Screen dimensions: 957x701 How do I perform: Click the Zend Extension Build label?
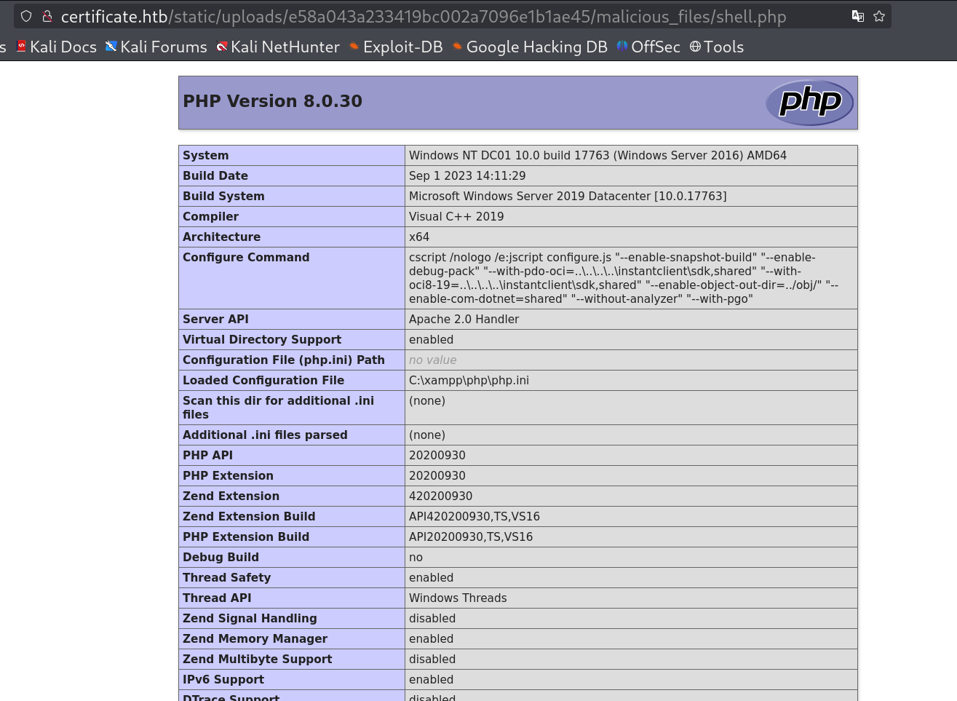249,516
